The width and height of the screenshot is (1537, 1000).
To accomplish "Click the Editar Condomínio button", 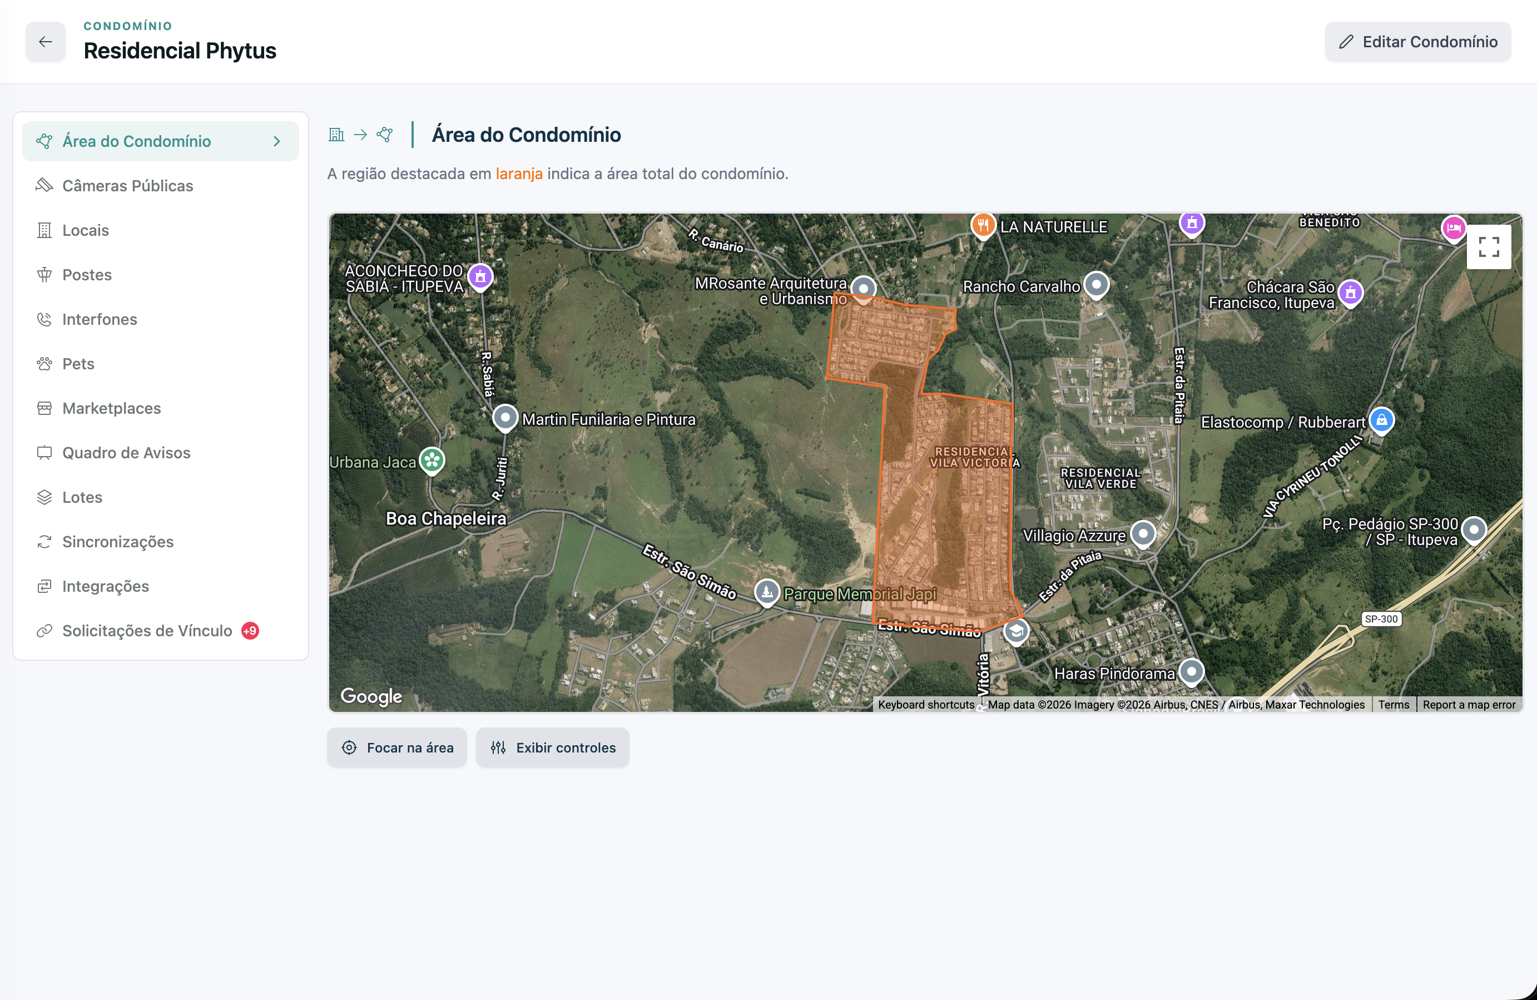I will click(1417, 42).
